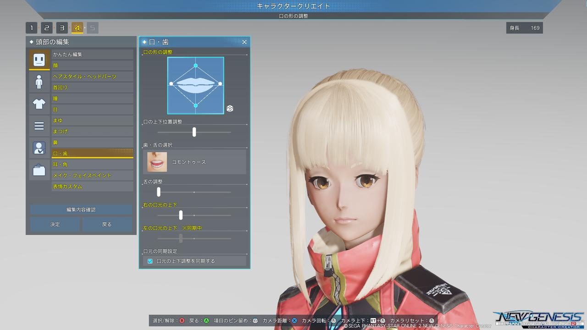Open the コモントゥース teeth selection
Image resolution: width=587 pixels, height=330 pixels.
pyautogui.click(x=195, y=162)
